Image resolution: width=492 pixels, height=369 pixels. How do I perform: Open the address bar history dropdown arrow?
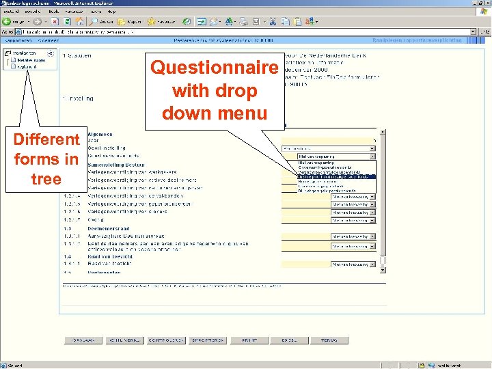point(473,32)
